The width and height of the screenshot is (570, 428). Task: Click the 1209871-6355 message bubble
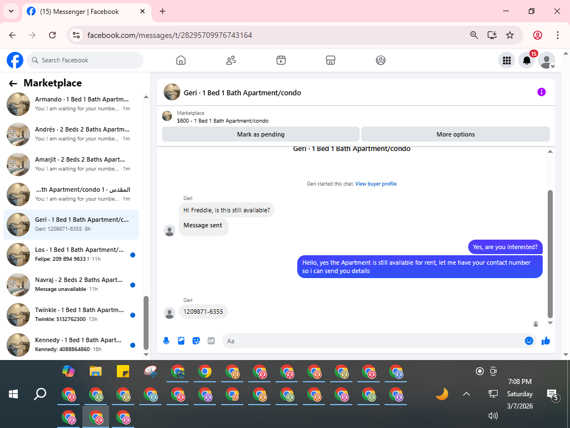point(203,312)
